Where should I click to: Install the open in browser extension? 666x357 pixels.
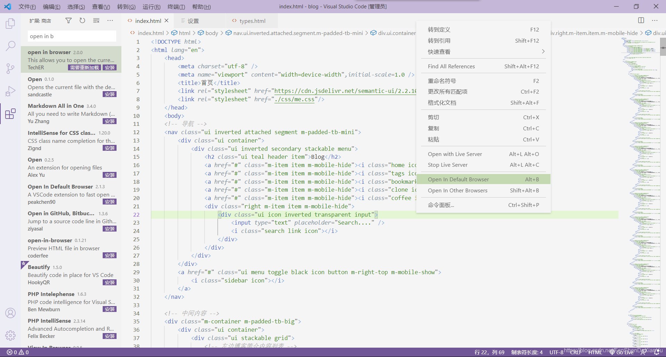click(110, 68)
